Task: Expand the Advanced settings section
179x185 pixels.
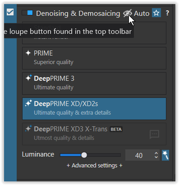Action: click(x=95, y=166)
